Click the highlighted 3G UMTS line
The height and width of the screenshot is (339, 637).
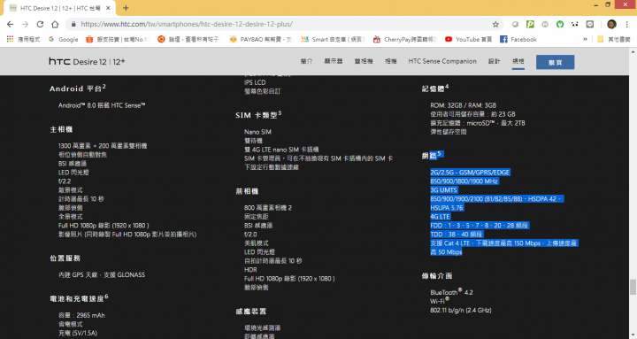click(x=443, y=189)
